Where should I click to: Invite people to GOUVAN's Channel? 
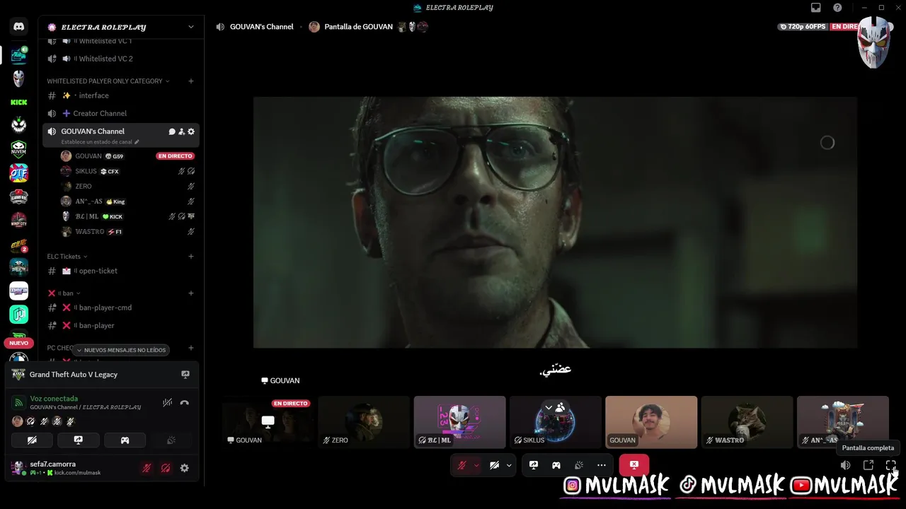[x=181, y=131]
